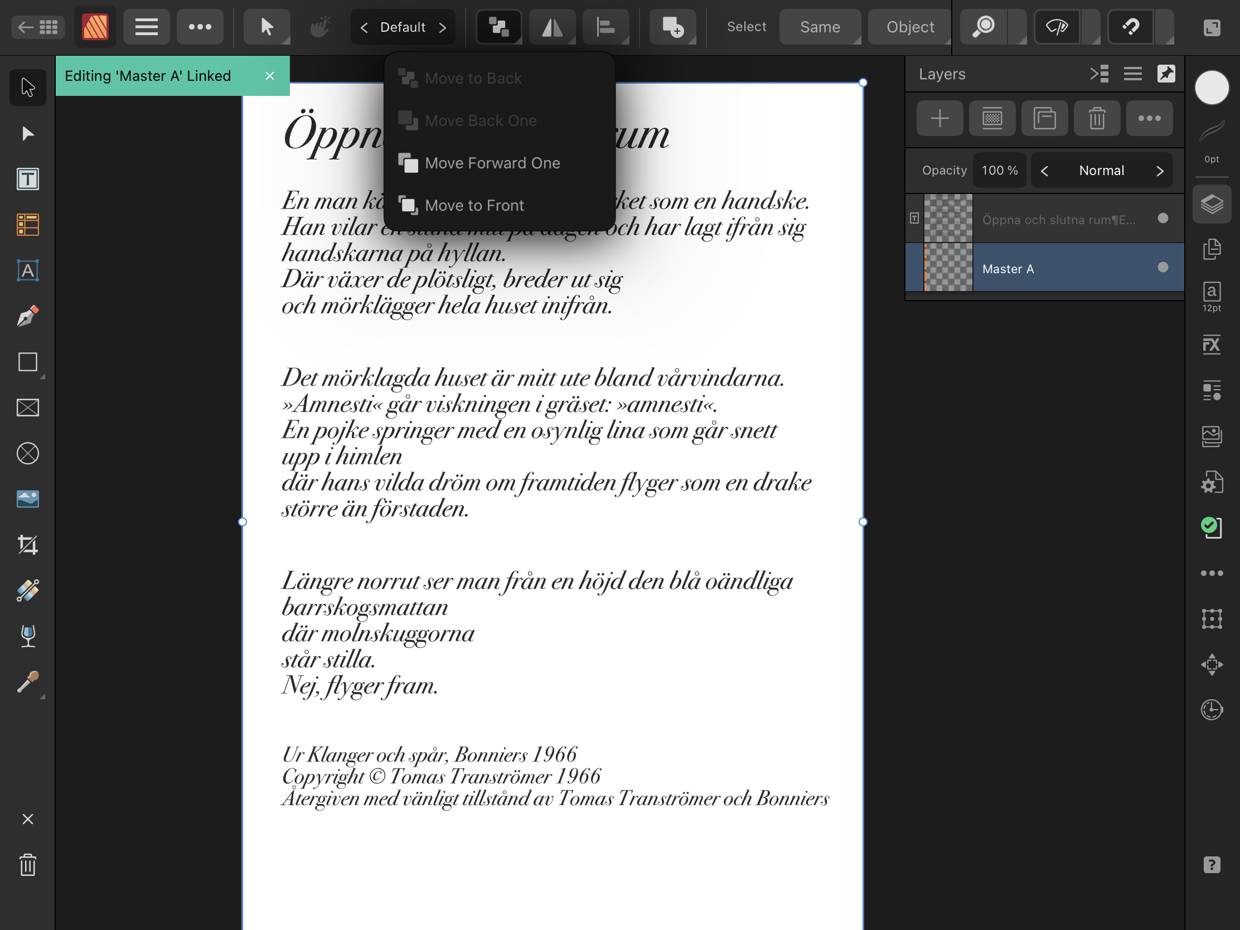Open the Stock images studio icon
The width and height of the screenshot is (1240, 930).
(x=1212, y=436)
